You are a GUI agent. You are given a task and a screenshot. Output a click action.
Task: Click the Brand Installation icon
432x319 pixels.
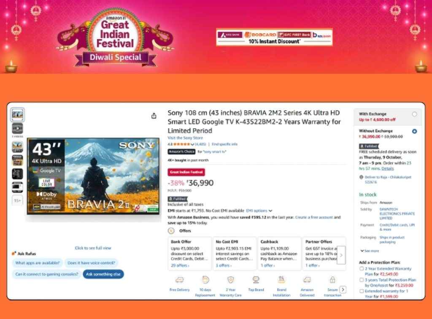pos(281,280)
